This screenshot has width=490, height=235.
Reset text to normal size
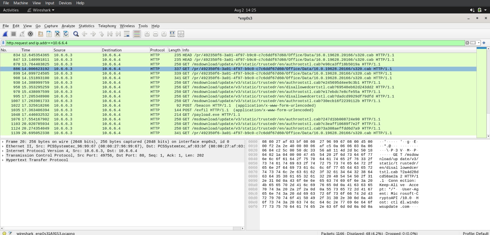point(164,34)
